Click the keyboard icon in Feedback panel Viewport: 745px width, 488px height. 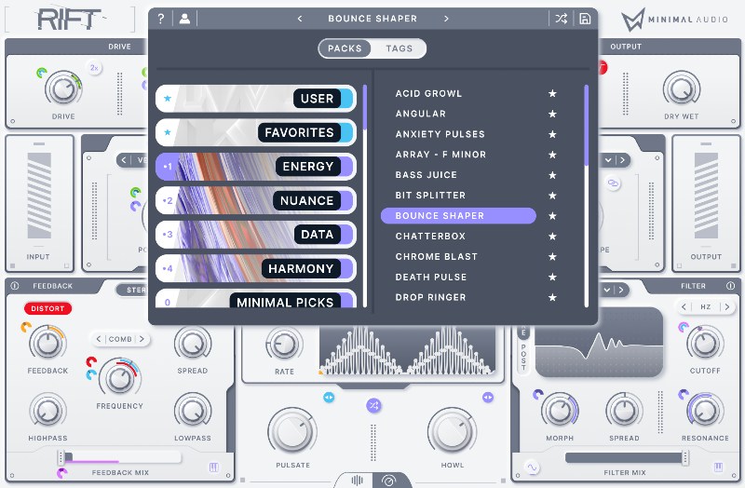pyautogui.click(x=214, y=468)
